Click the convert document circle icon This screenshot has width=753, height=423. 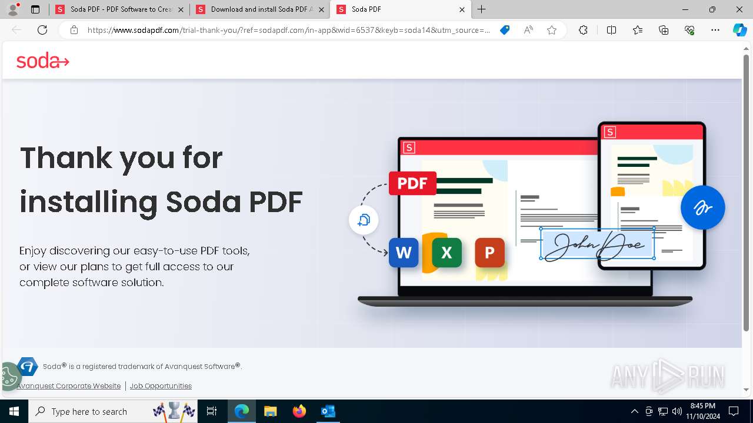point(364,220)
